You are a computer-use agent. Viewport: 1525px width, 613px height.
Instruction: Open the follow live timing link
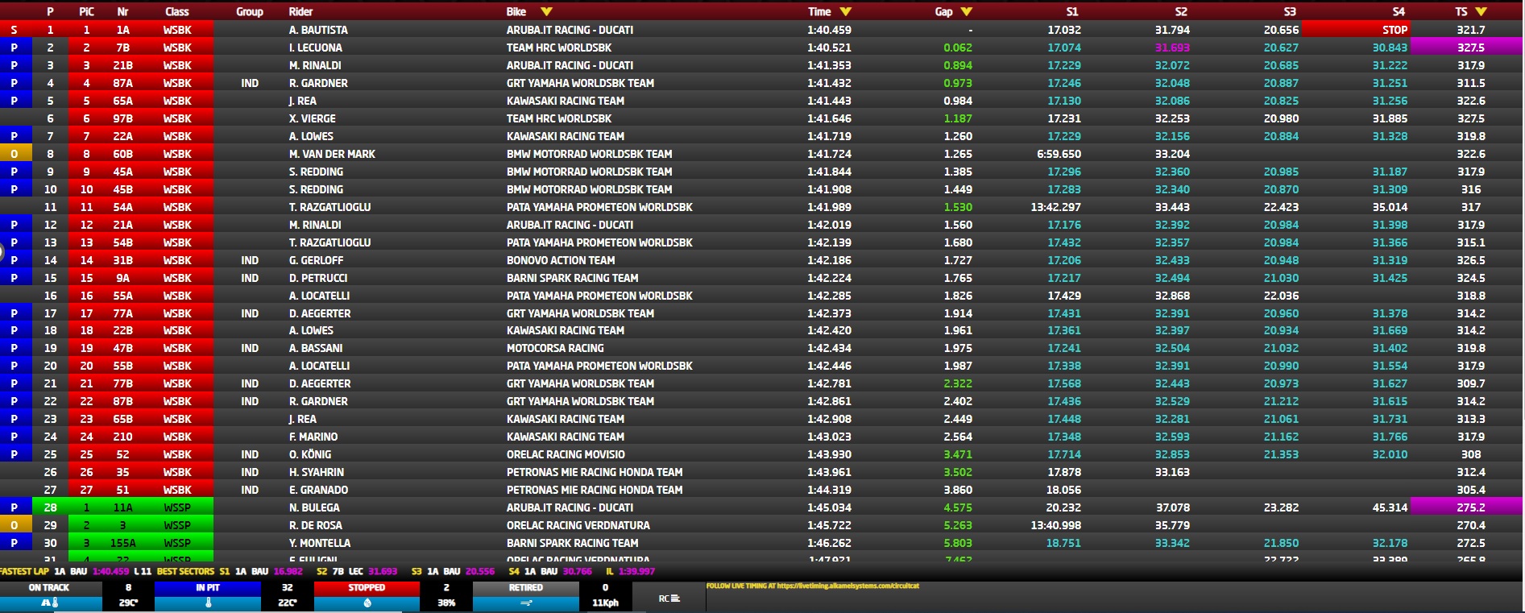(x=813, y=586)
